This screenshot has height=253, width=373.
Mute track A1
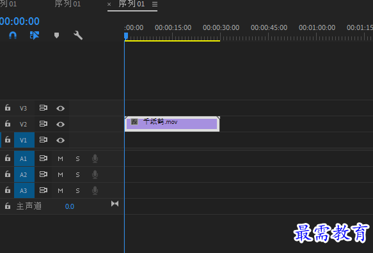pyautogui.click(x=60, y=158)
